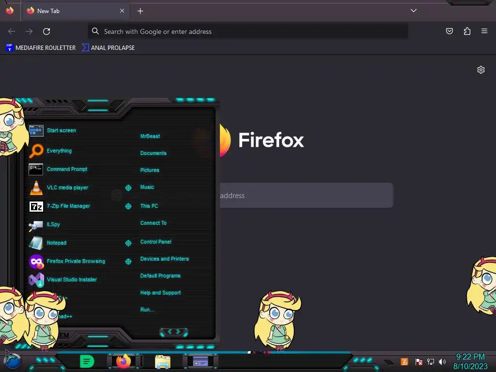Open the Extensions puzzle icon
This screenshot has height=372, width=496.
(467, 31)
